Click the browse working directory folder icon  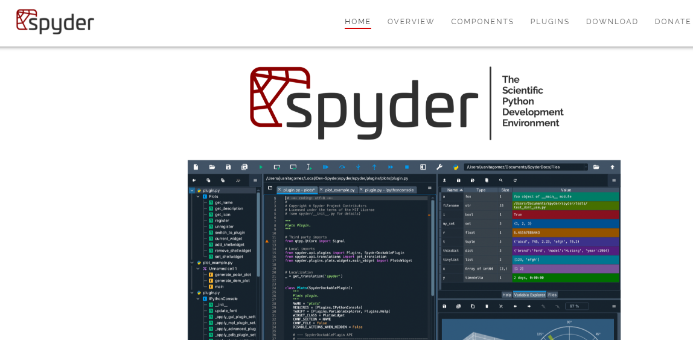596,167
